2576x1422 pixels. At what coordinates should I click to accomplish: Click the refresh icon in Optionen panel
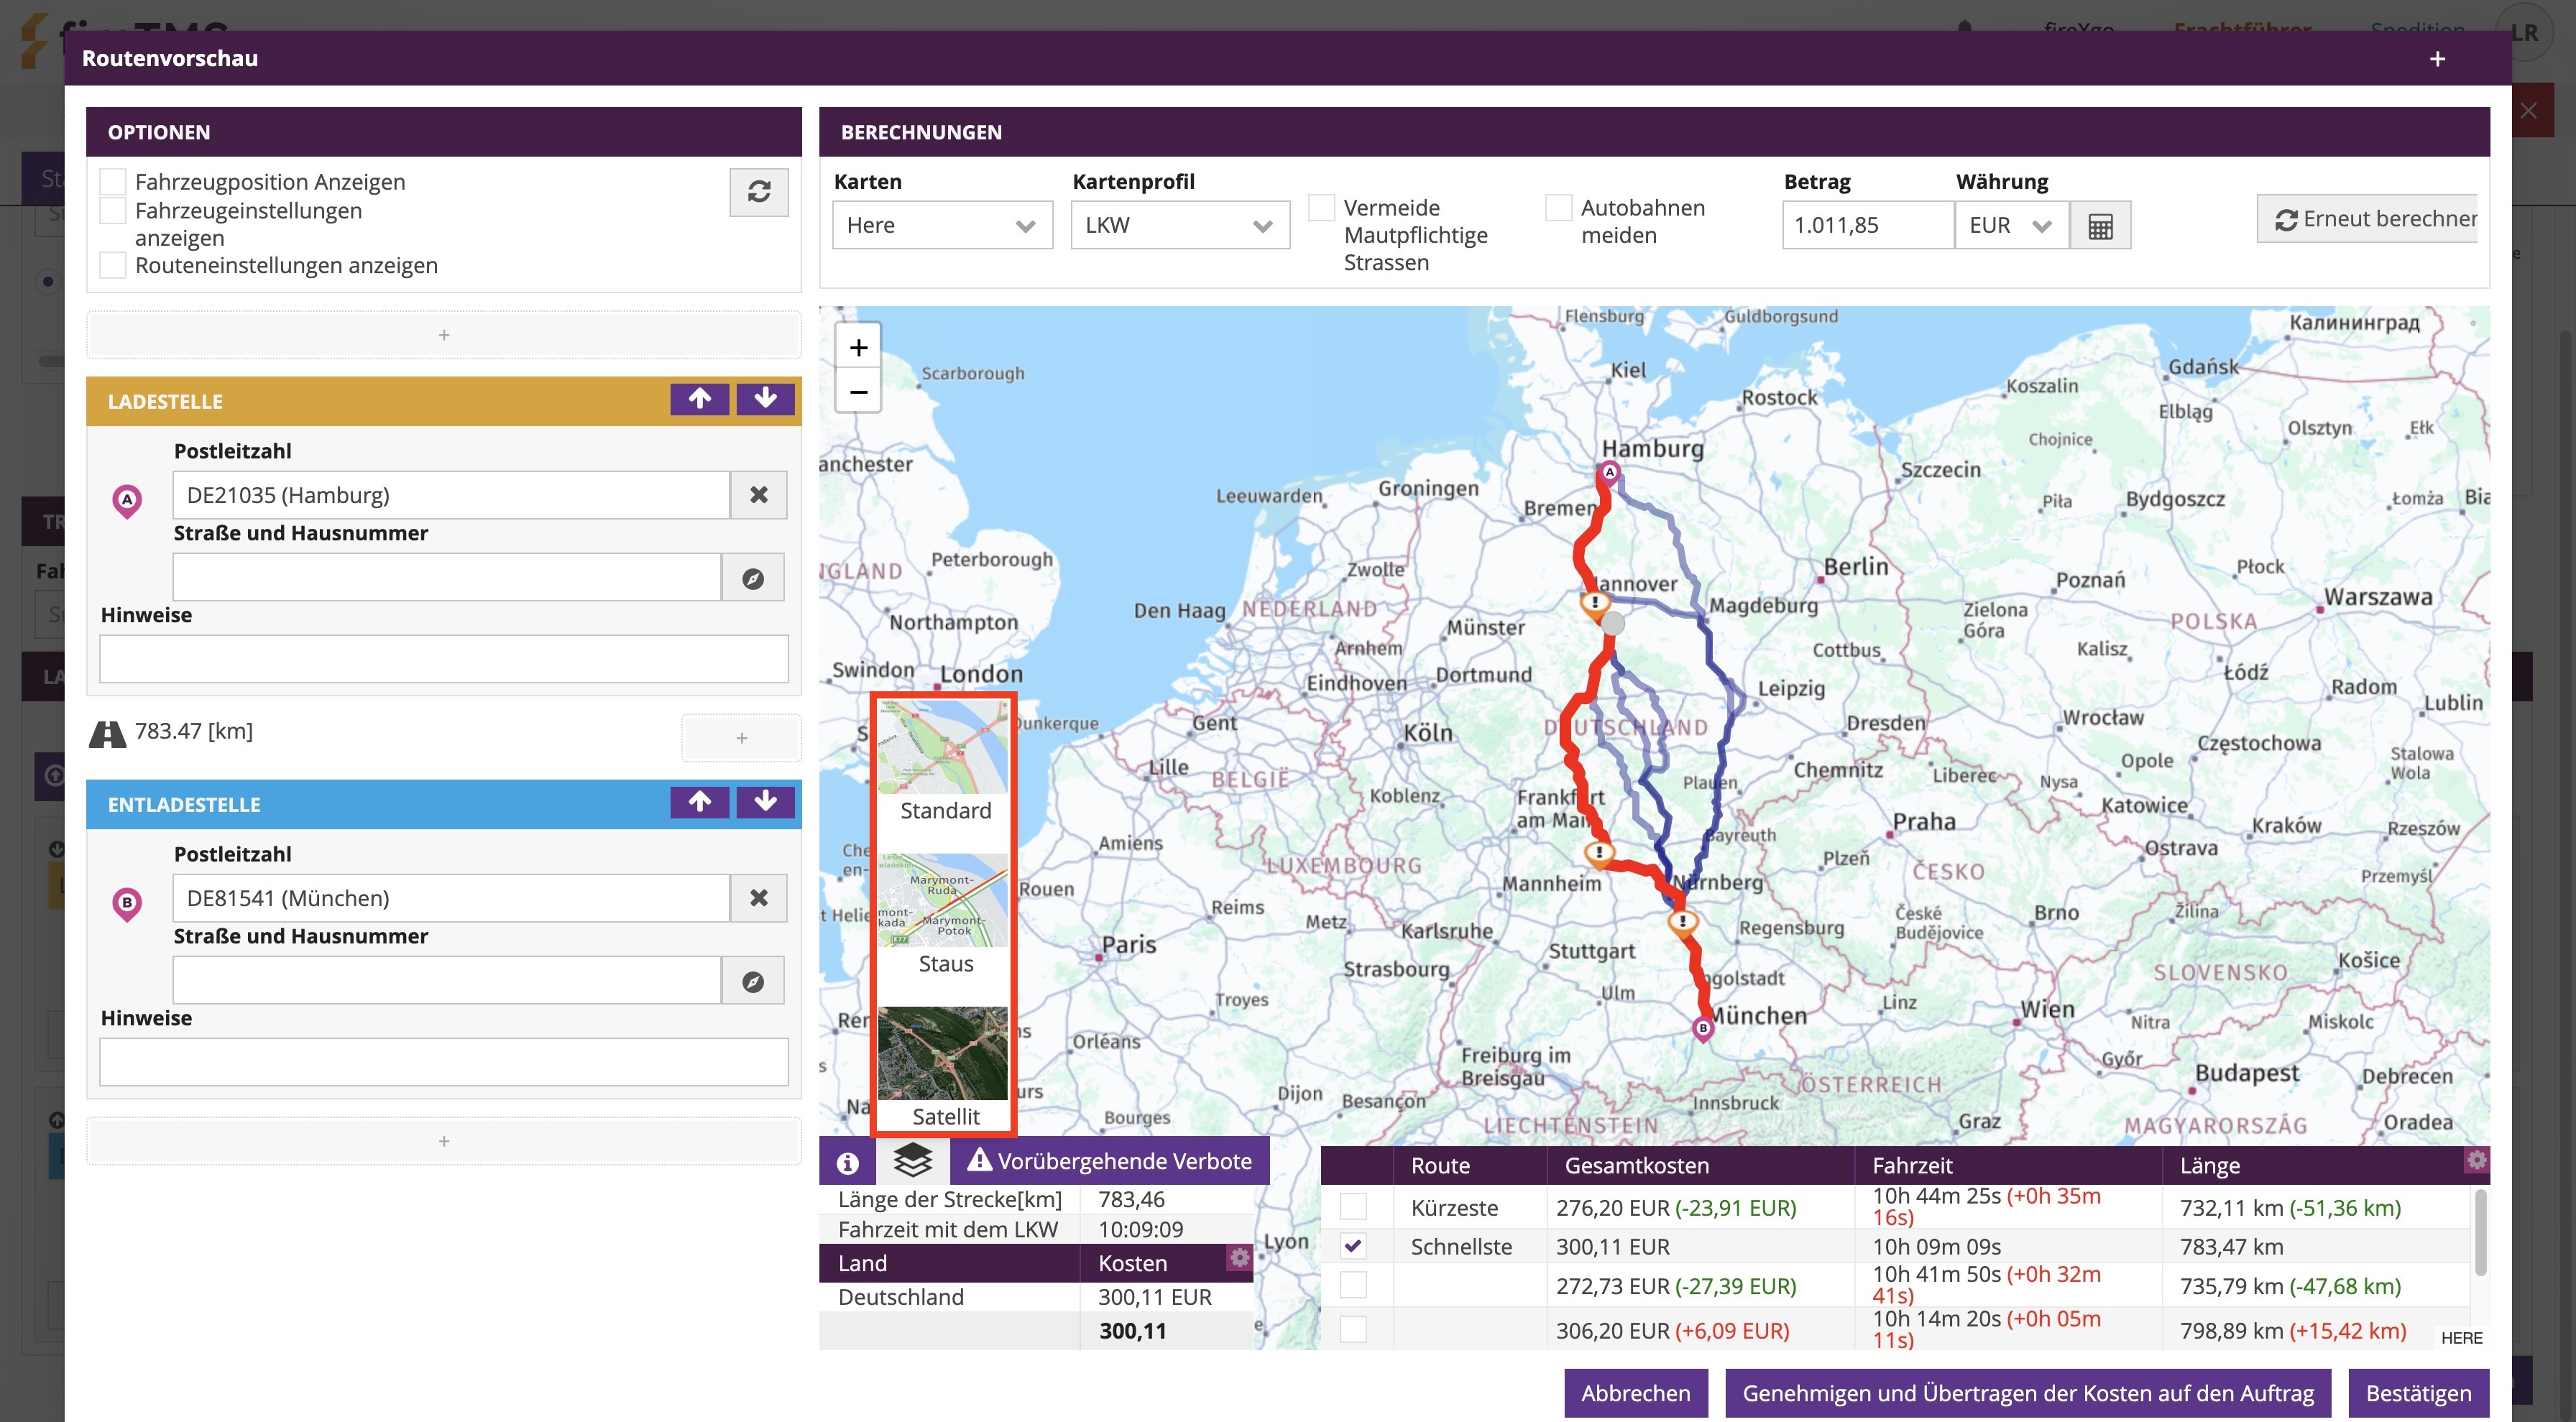(x=758, y=191)
